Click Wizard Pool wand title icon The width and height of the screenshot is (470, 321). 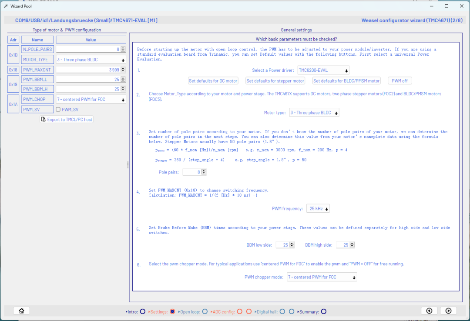(6, 6)
